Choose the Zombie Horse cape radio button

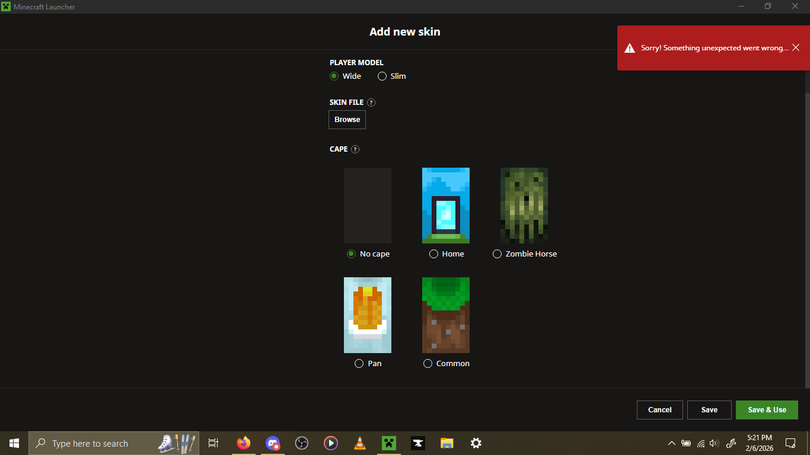[x=498, y=254]
